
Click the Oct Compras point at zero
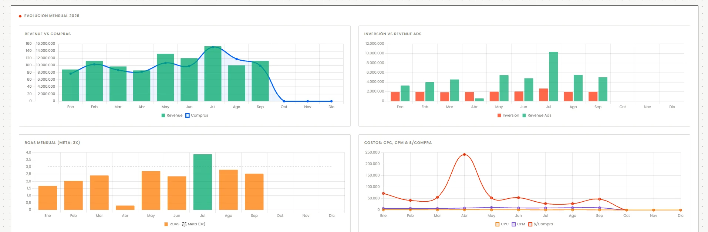point(284,101)
